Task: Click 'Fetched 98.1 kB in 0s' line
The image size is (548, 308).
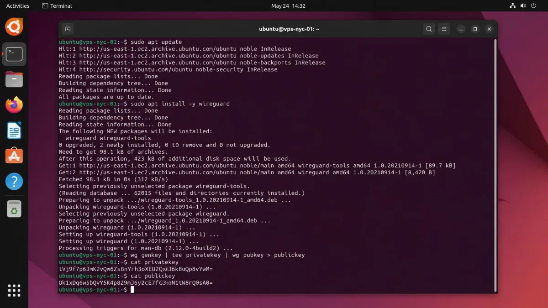Action: 113,179
